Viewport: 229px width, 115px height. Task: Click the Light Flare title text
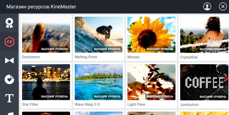136,105
